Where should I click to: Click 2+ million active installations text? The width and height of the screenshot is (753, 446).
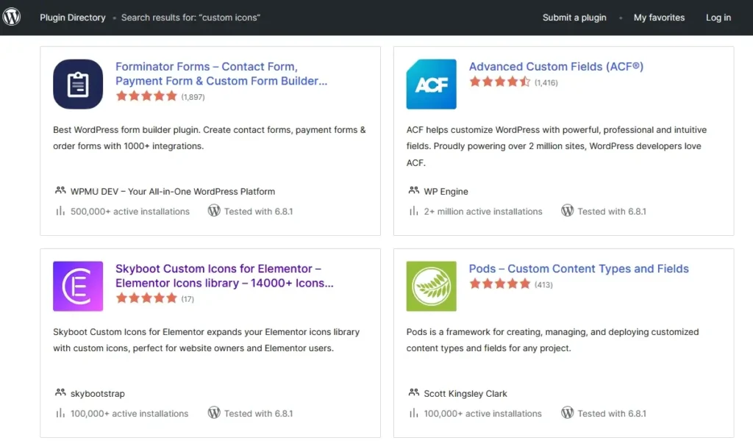(483, 211)
